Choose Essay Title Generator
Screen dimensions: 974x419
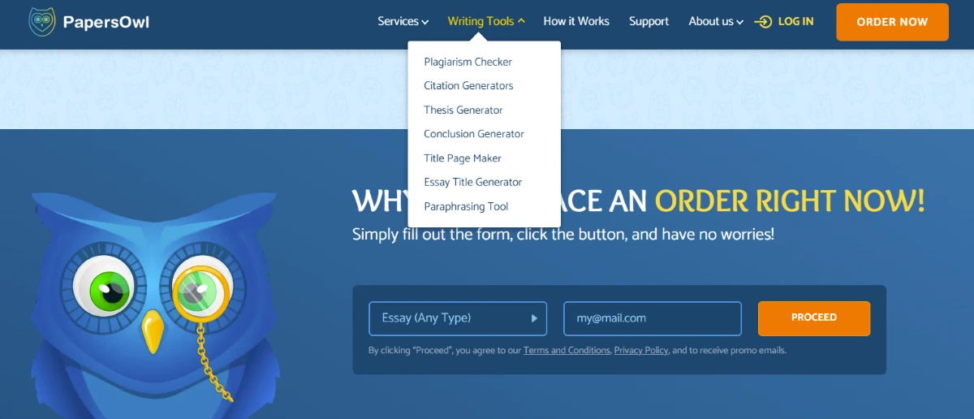pos(472,183)
